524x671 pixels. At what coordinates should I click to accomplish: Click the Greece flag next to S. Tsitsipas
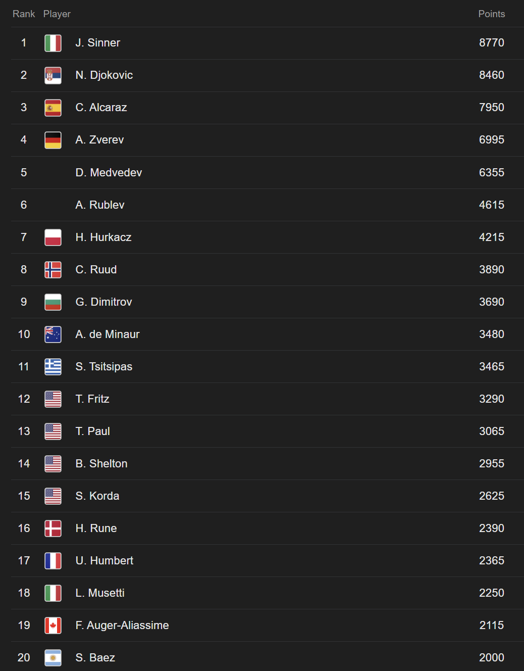coord(53,366)
